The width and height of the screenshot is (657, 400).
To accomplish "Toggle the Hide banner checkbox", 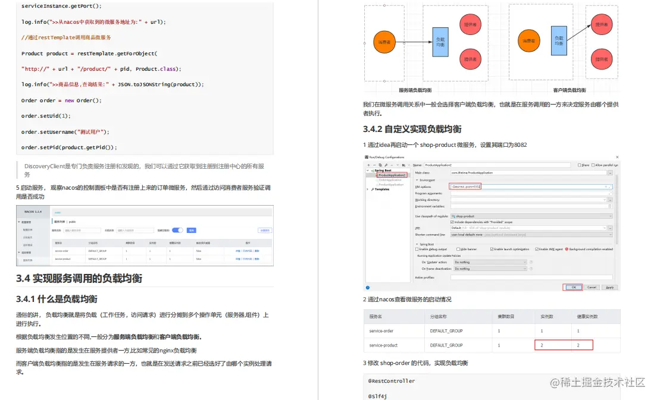I will coord(458,249).
